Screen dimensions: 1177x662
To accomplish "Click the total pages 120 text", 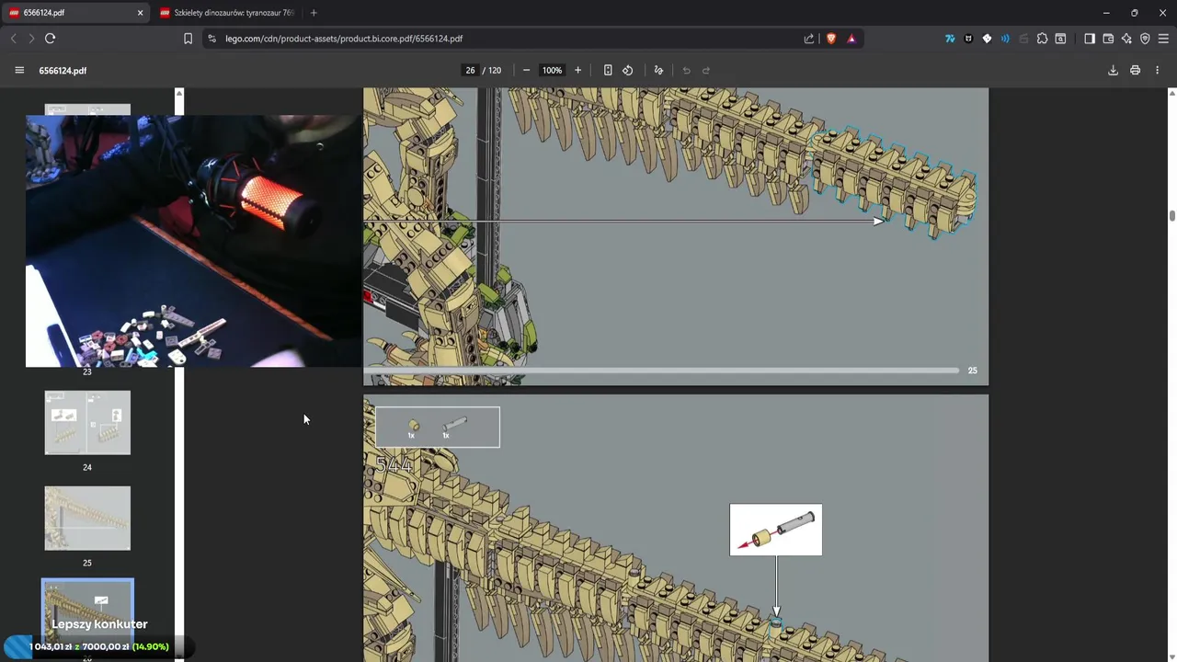I will (x=495, y=70).
